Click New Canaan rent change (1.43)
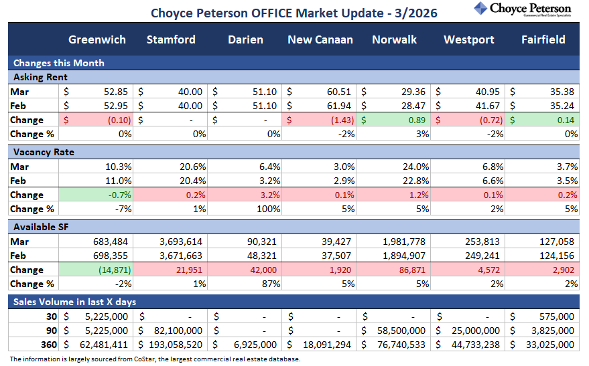Screen dimensions: 589x366 [x=319, y=120]
